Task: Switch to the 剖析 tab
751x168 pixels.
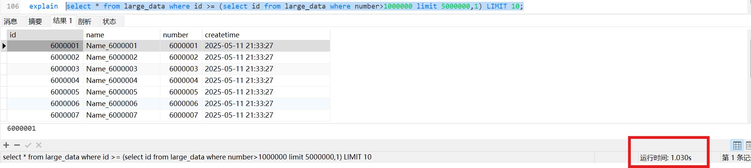Action: 85,22
